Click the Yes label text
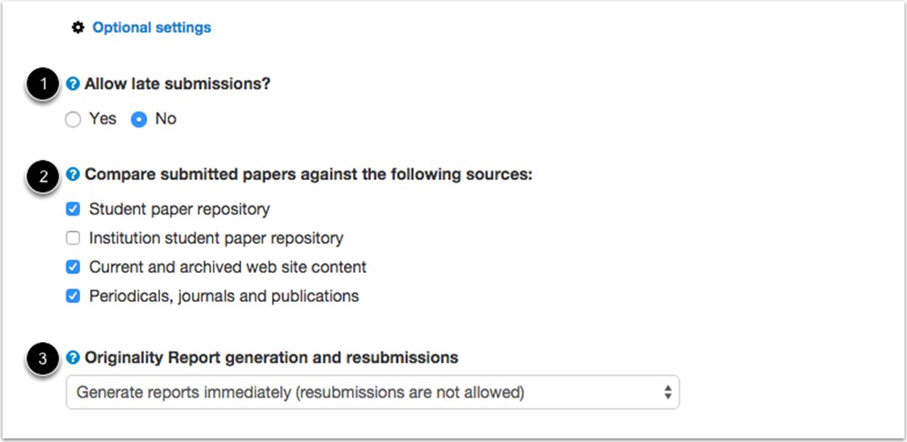The height and width of the screenshot is (442, 907). point(103,118)
